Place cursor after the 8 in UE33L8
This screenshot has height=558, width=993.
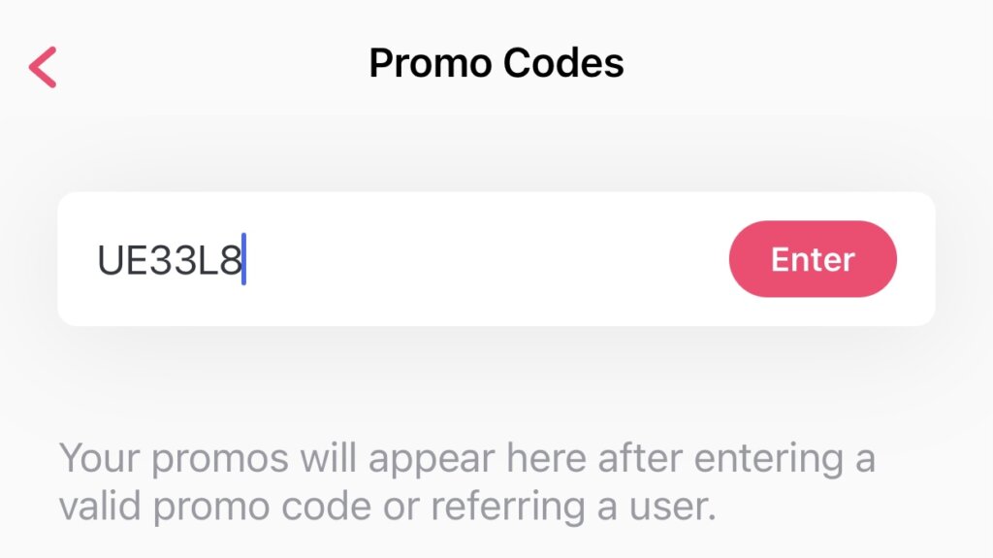tap(243, 259)
